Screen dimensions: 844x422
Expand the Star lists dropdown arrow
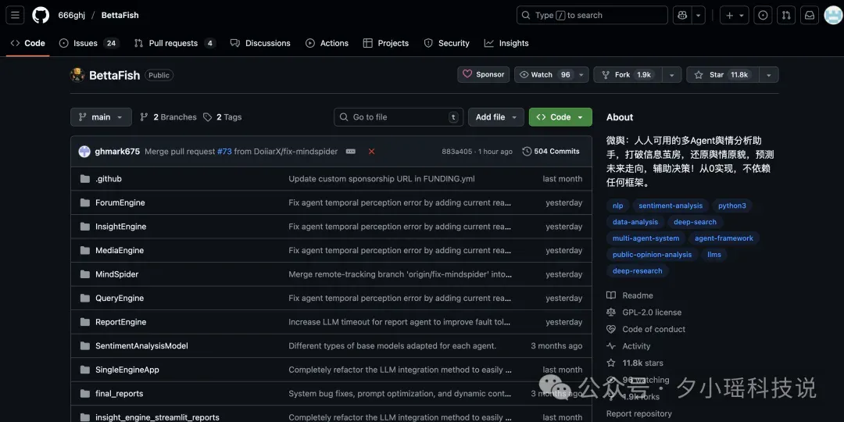click(x=769, y=75)
